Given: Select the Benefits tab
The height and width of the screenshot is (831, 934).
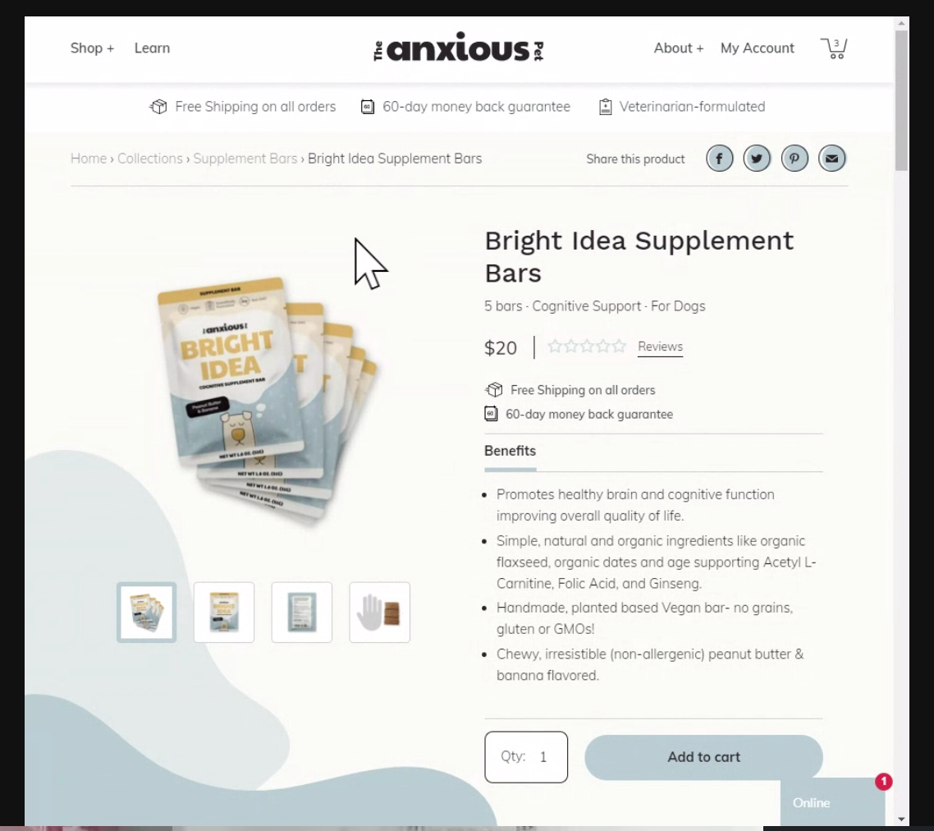Looking at the screenshot, I should coord(510,451).
